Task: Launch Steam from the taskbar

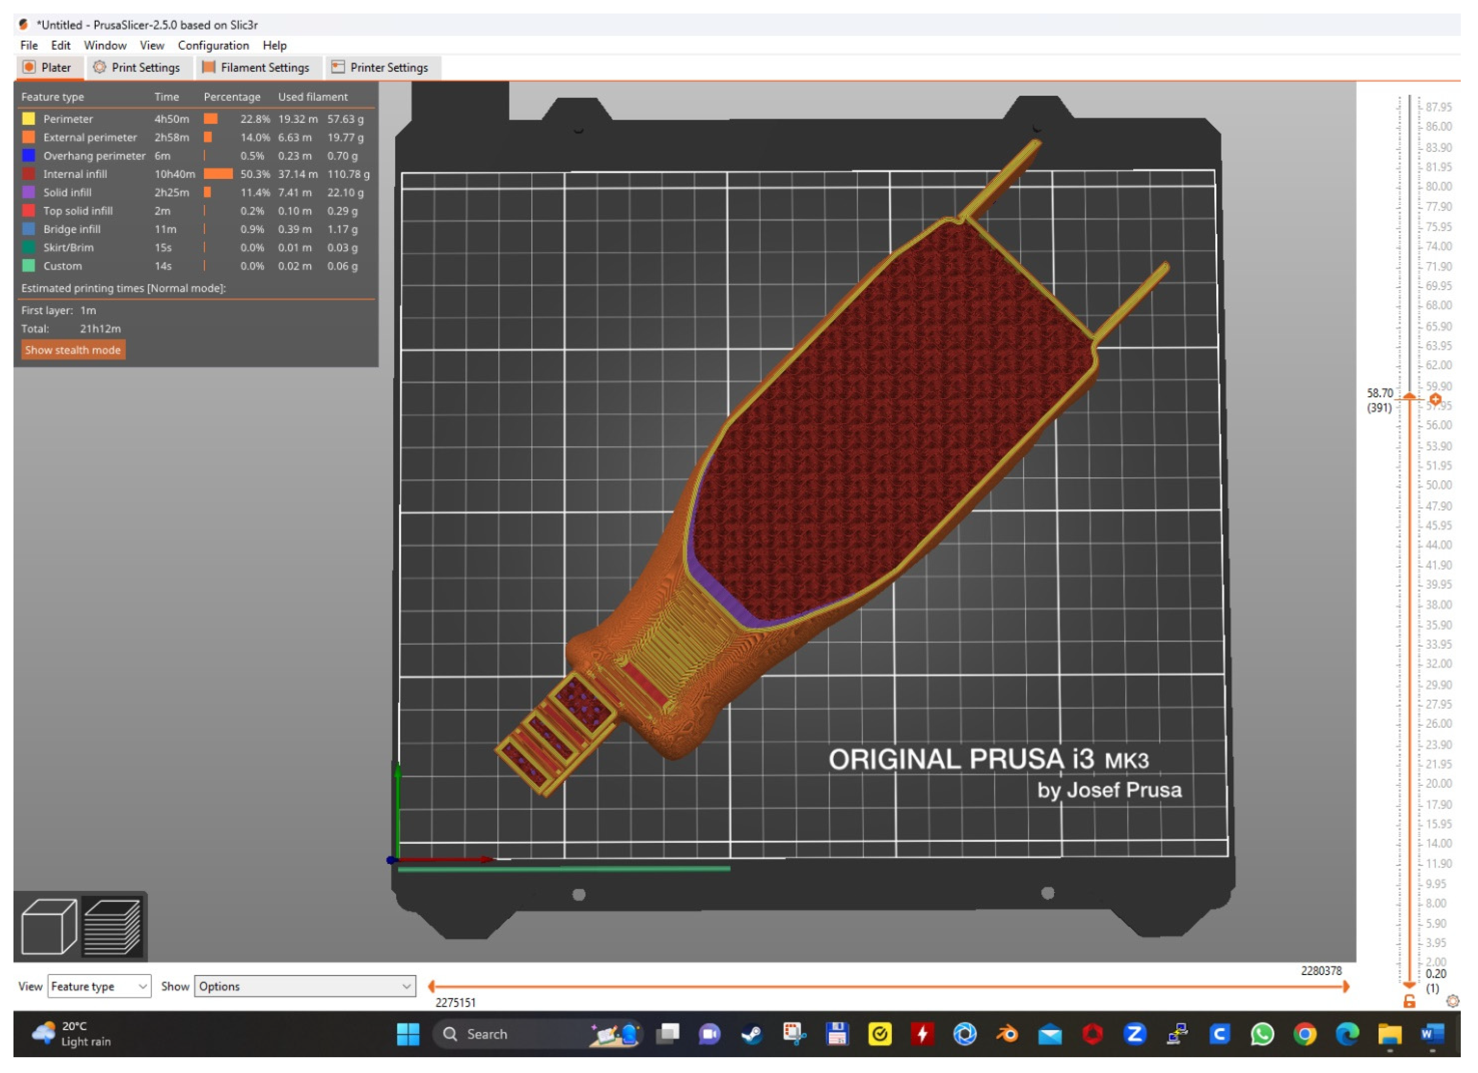Action: 752,1034
